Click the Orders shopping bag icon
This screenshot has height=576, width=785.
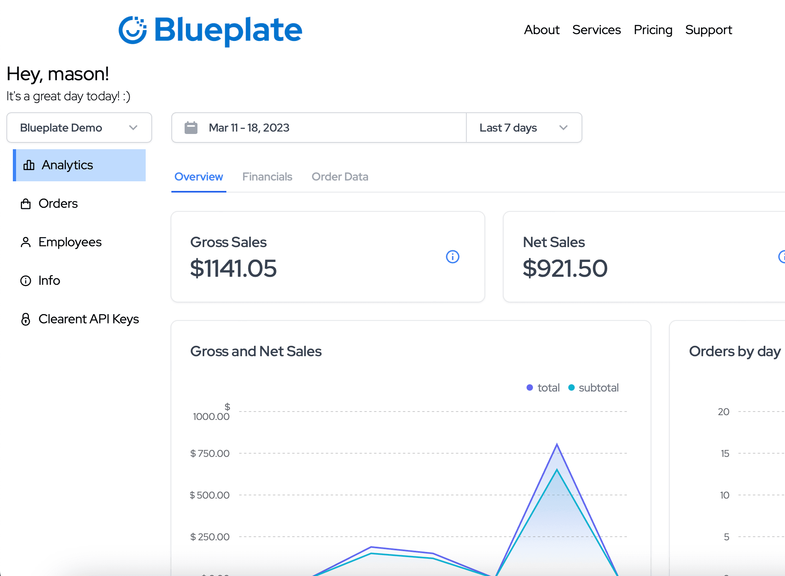click(26, 204)
